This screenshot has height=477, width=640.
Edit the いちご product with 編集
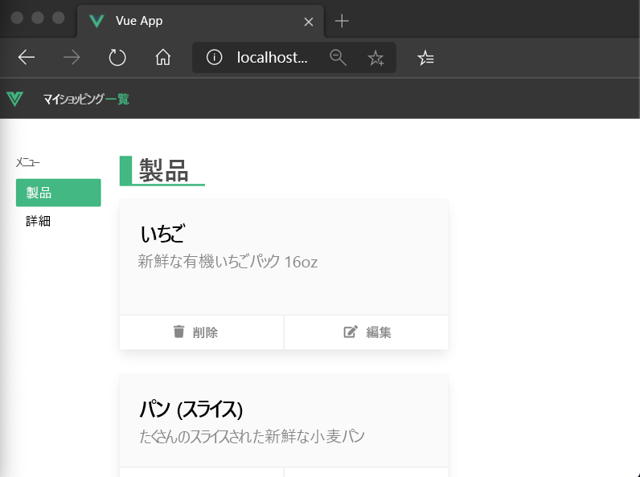coord(367,332)
